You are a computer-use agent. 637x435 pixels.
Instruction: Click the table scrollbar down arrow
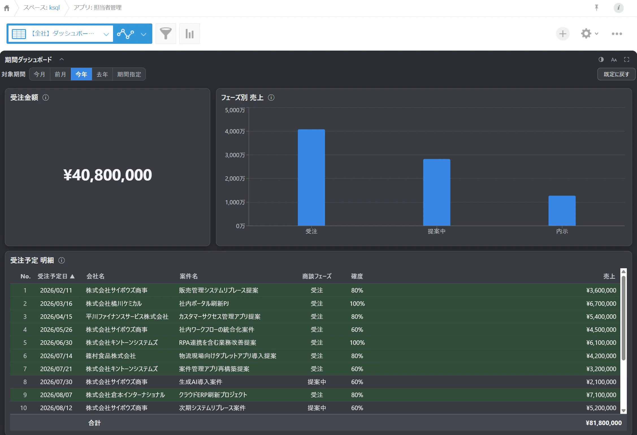click(623, 411)
